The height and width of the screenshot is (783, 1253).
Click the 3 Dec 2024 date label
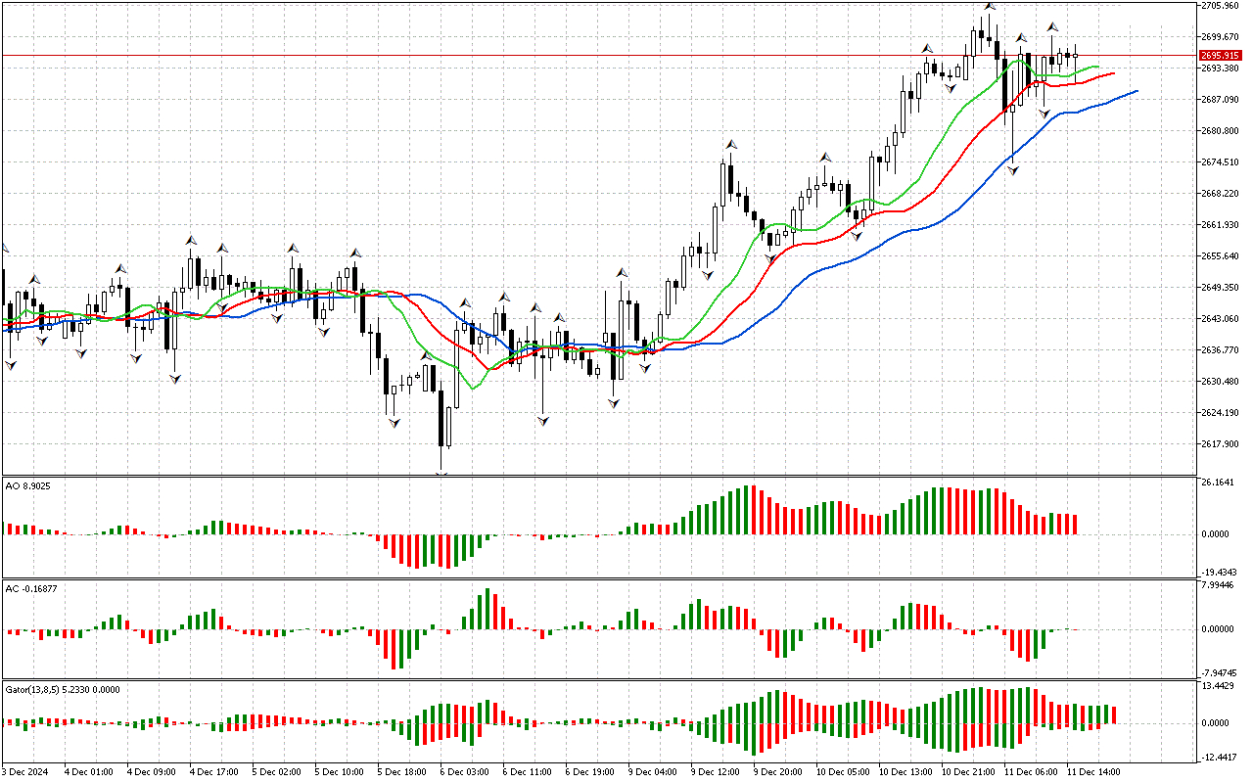click(x=27, y=772)
